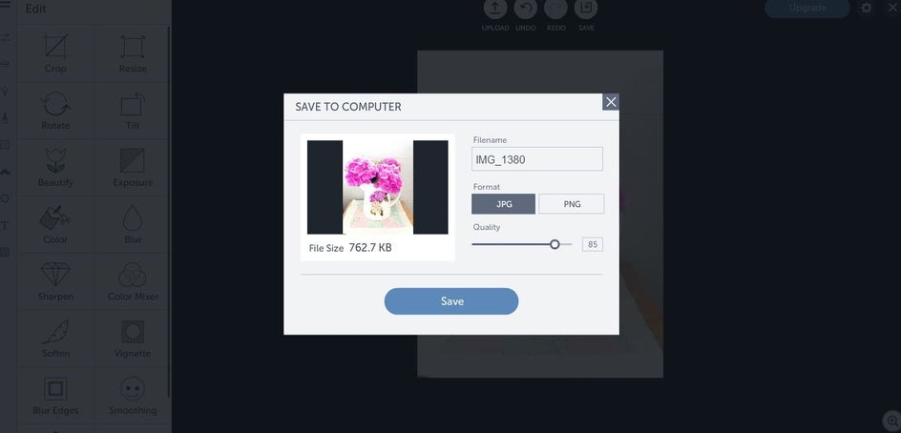Select the Blur droplet tool
Viewport: 901px width, 433px height.
click(133, 218)
